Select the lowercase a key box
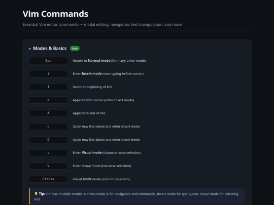This screenshot has width=274, height=205. click(48, 100)
